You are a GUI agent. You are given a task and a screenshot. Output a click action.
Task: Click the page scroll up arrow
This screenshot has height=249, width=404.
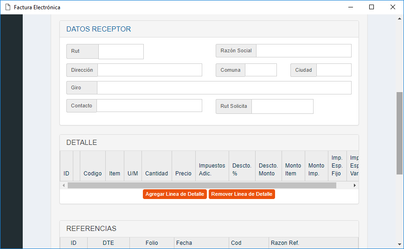pos(400,19)
